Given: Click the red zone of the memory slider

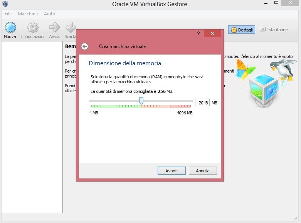Looking at the screenshot, I should [180, 106].
